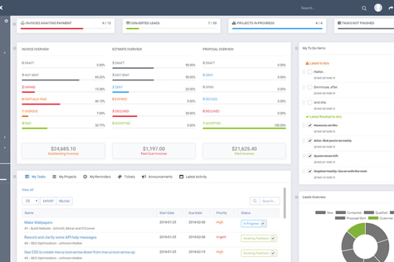
Task: Check the 'Hatter..' to-do item
Action: point(310,72)
